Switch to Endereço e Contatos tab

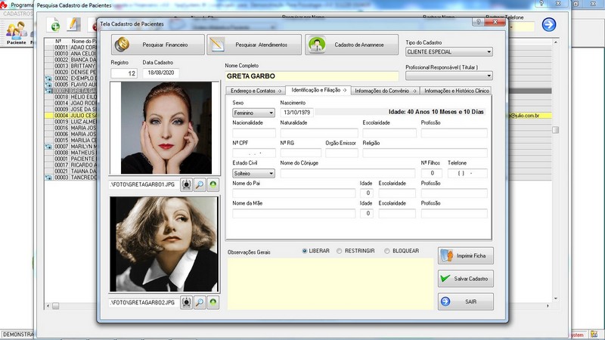point(256,91)
